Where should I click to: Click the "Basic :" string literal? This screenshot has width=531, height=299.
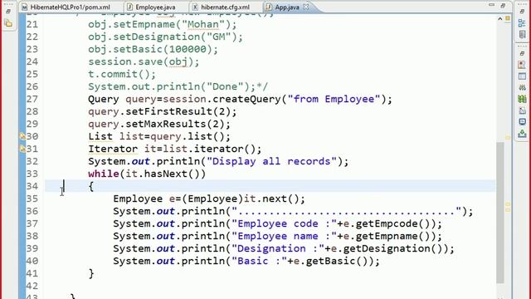coord(260,261)
